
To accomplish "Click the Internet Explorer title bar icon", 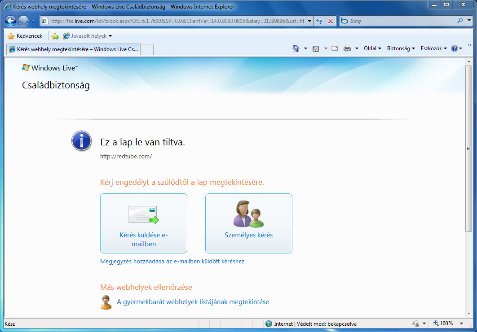I will [x=7, y=7].
